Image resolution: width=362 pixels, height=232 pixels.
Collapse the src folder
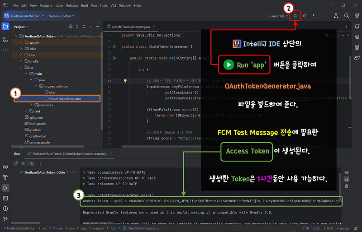pos(21,67)
